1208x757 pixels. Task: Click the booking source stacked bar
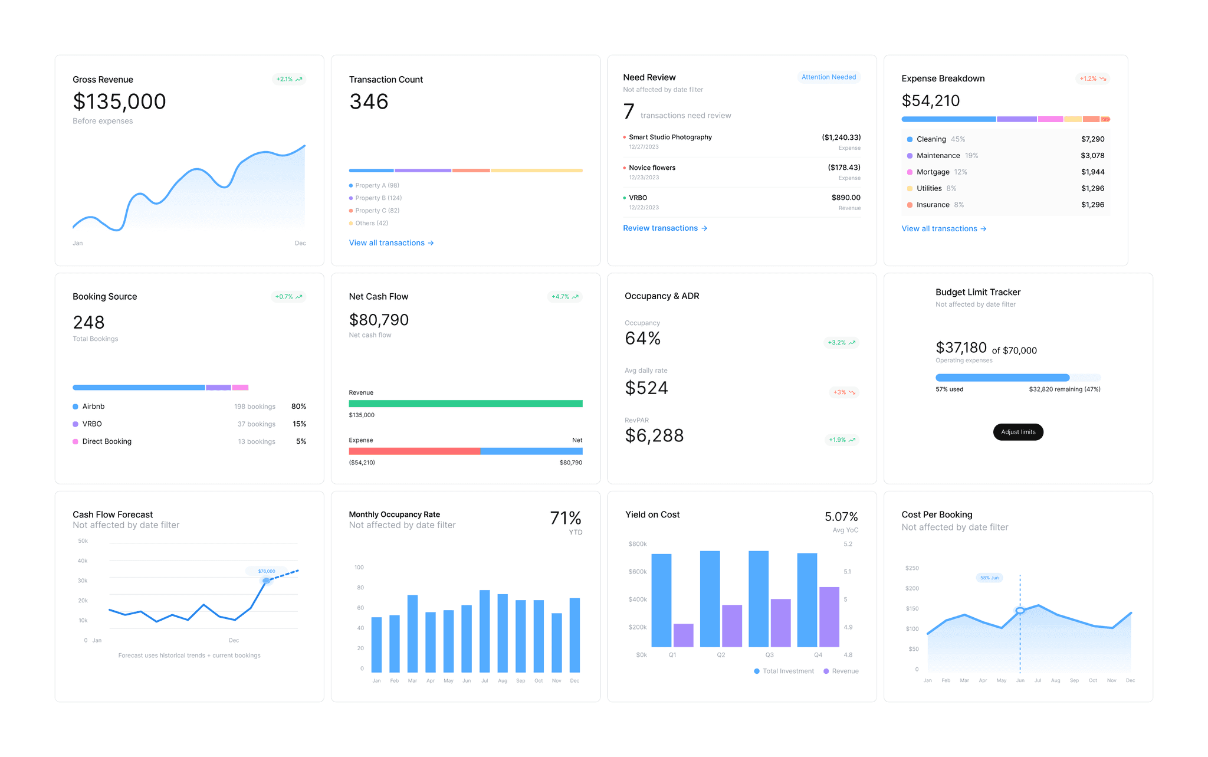[x=160, y=388]
